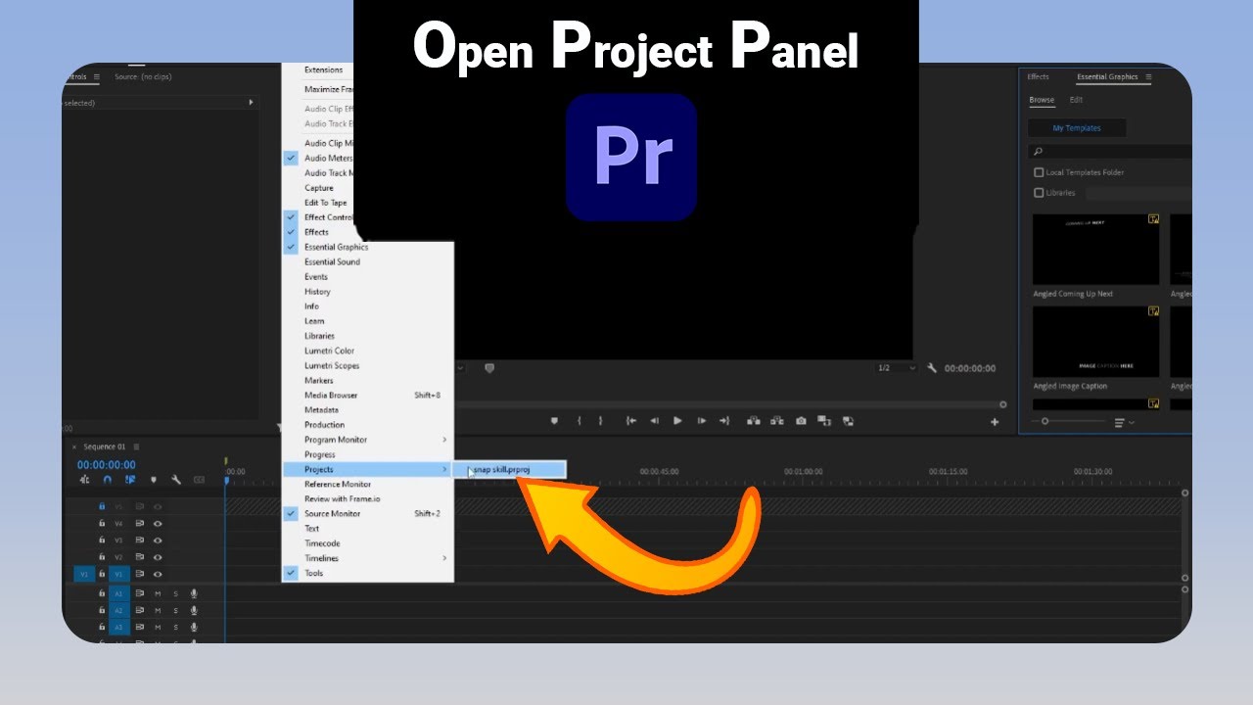Toggle Linked Selection in timeline

pos(130,480)
